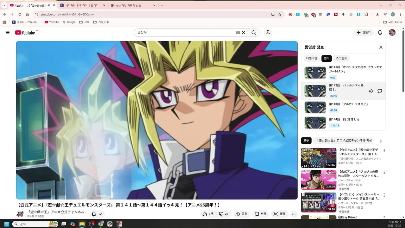
Task: Open options for the ヘブバン recommendation
Action: click(x=384, y=195)
